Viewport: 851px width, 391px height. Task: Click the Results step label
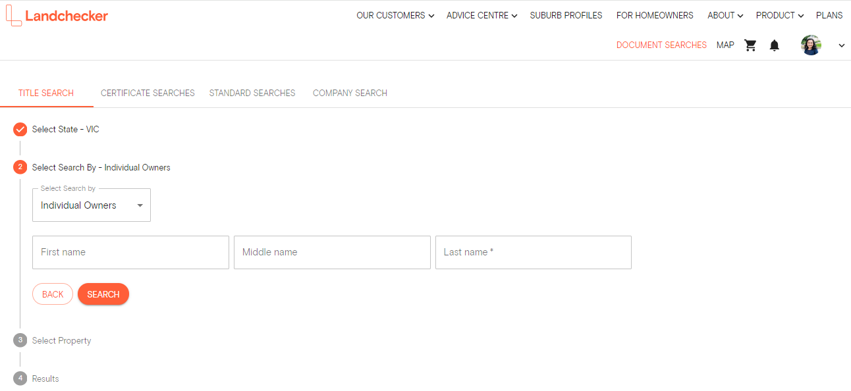pyautogui.click(x=45, y=379)
